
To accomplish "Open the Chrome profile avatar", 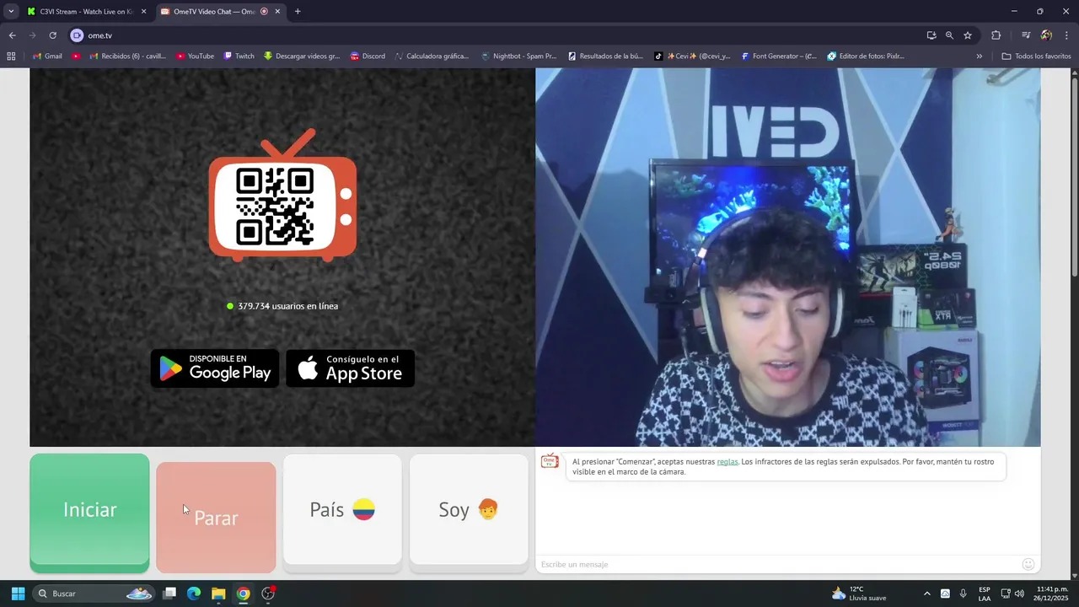I will pyautogui.click(x=1046, y=35).
